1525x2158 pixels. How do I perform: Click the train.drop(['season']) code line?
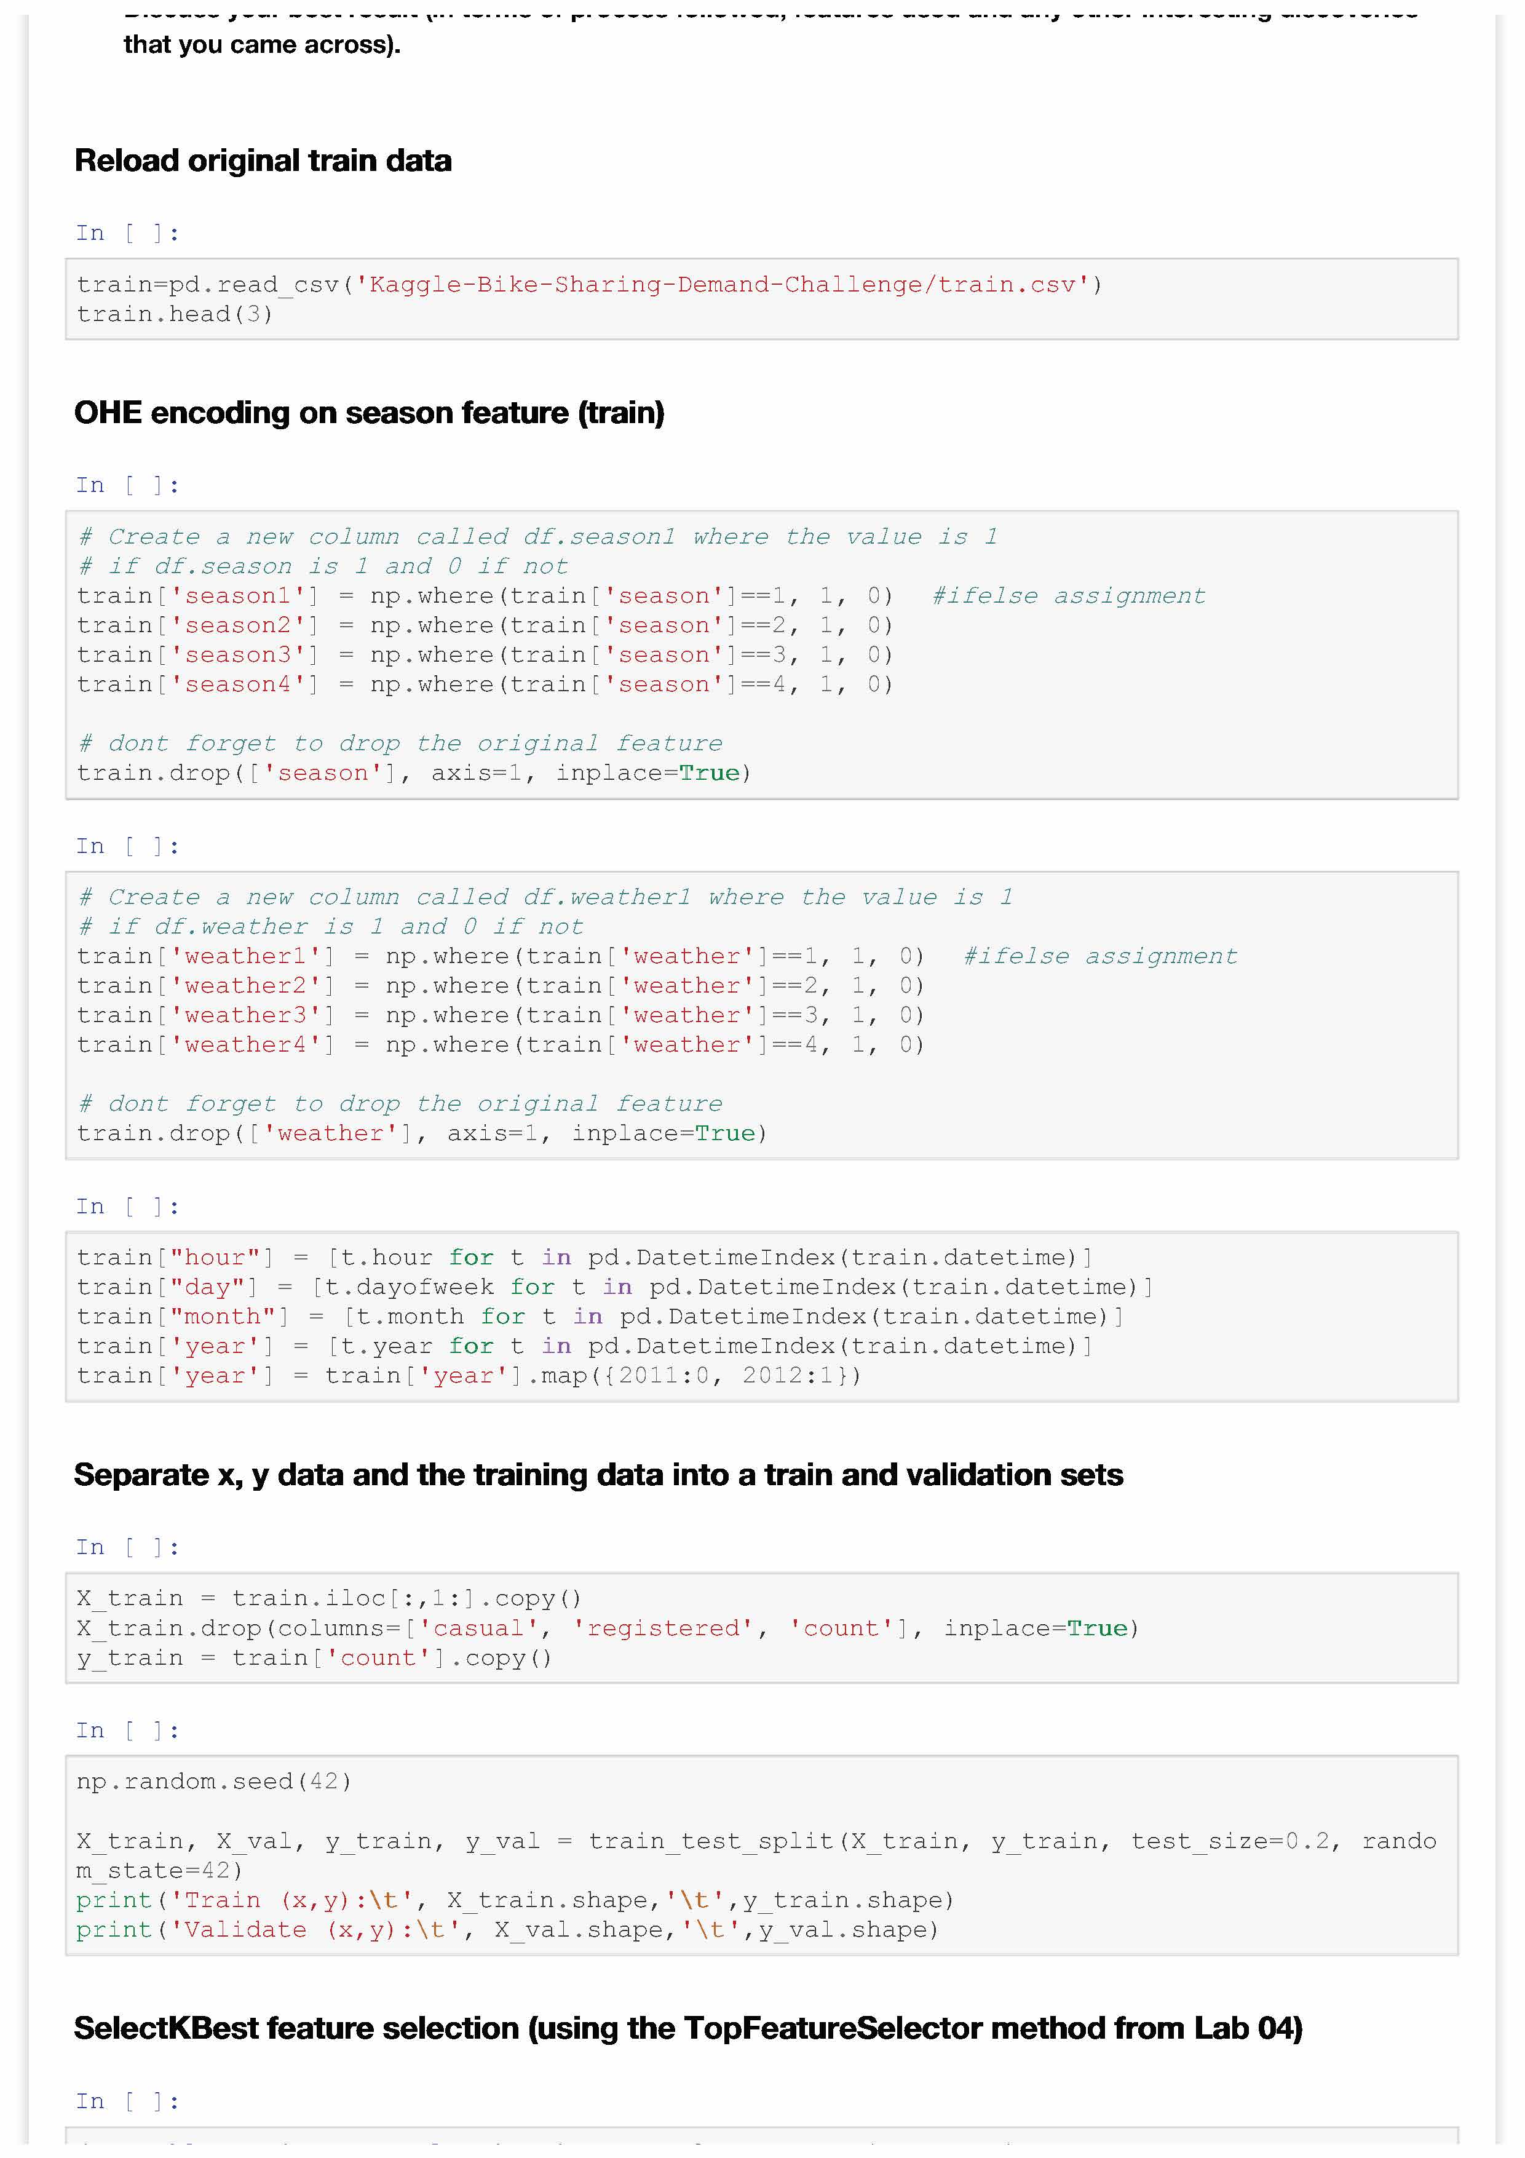click(x=414, y=774)
